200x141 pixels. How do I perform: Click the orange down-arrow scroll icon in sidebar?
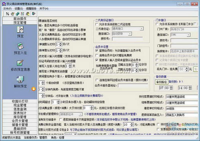[x=33, y=89]
